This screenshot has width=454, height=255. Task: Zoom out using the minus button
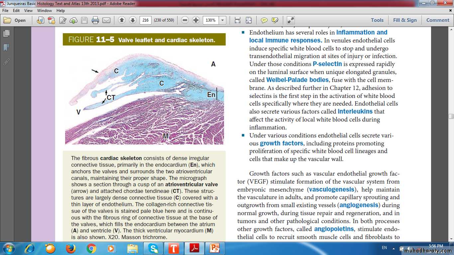coord(185,20)
